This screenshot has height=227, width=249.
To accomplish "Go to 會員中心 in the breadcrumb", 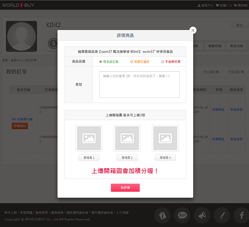I will pos(16,60).
